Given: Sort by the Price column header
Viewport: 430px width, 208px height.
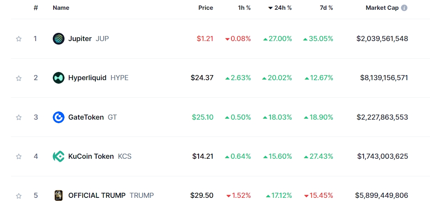Looking at the screenshot, I should (206, 8).
